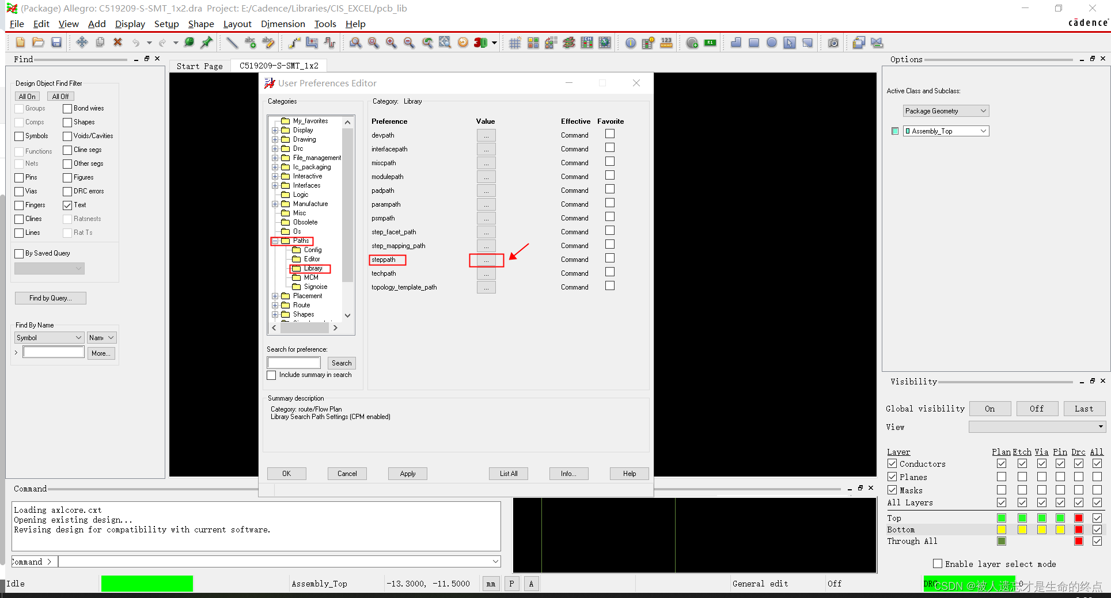1111x598 pixels.
Task: Select the Text Edit (abc pencil) tool
Action: click(268, 43)
